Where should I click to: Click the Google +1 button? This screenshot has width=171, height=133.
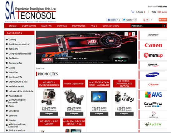click(x=146, y=20)
